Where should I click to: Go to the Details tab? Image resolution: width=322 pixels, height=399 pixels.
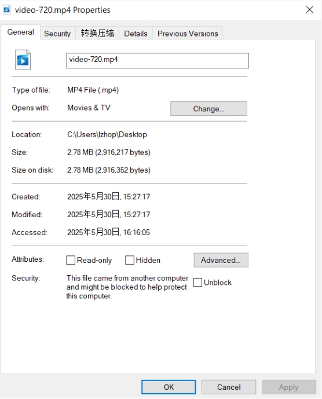coord(136,34)
